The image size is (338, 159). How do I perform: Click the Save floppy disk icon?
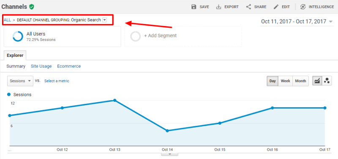(x=194, y=7)
